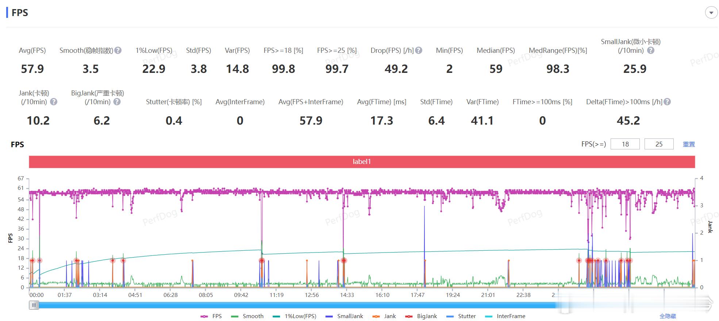Toggle the InterFrame legend series
Screen dimensions: 719x321
(505, 316)
